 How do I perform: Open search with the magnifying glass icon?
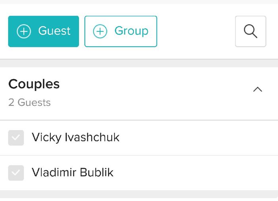[251, 31]
